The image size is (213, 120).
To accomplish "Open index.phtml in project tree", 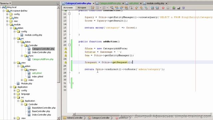I will (x=38, y=77).
